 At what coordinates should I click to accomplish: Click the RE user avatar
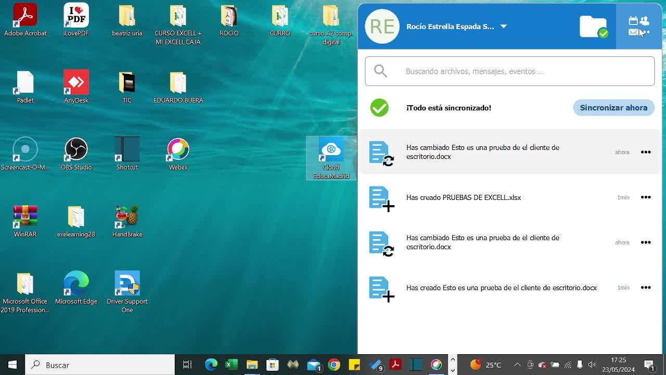[382, 27]
